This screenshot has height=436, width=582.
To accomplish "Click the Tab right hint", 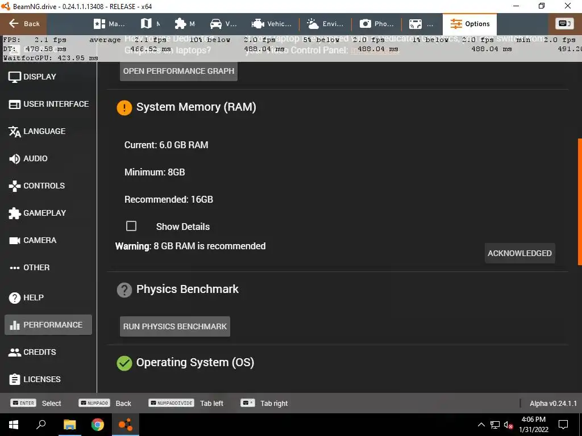I will (264, 404).
